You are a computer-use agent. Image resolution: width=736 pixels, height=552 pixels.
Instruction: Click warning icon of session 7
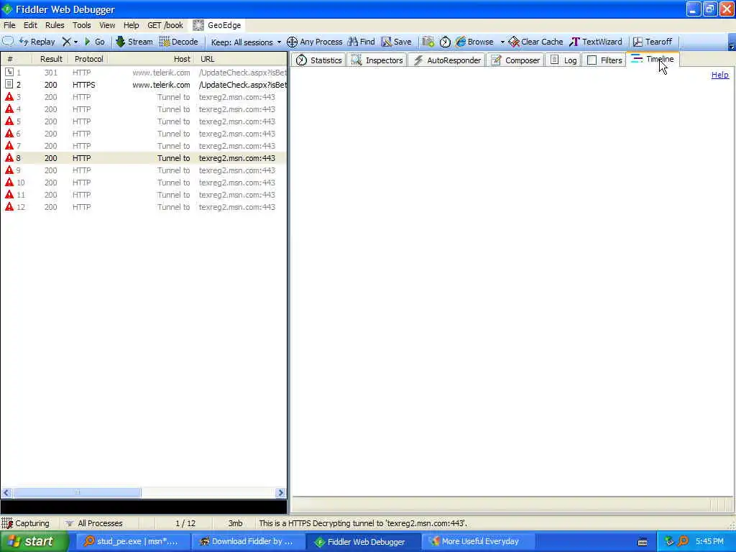(x=9, y=146)
